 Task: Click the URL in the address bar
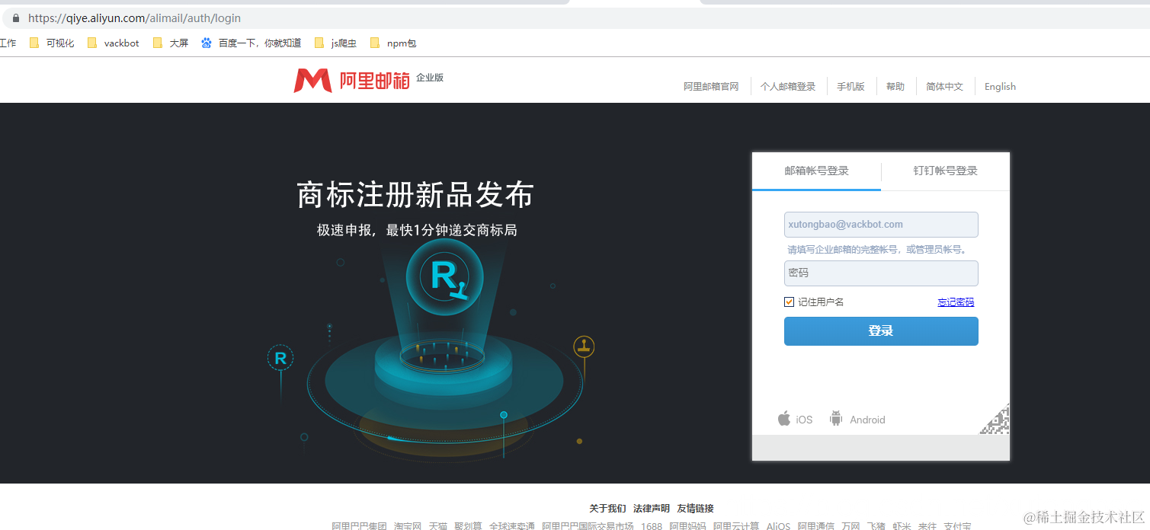click(135, 18)
